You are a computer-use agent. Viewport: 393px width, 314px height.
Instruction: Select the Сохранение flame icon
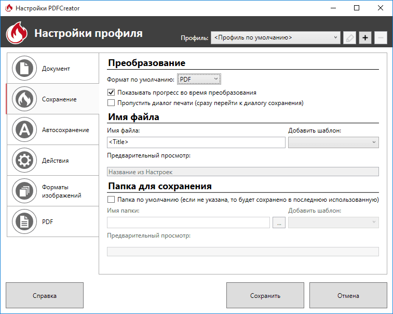(x=23, y=99)
